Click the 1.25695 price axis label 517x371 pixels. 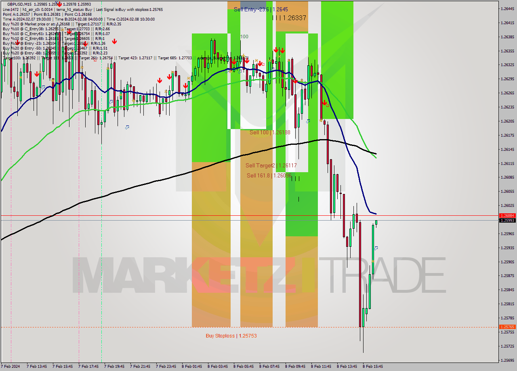pyautogui.click(x=507, y=360)
